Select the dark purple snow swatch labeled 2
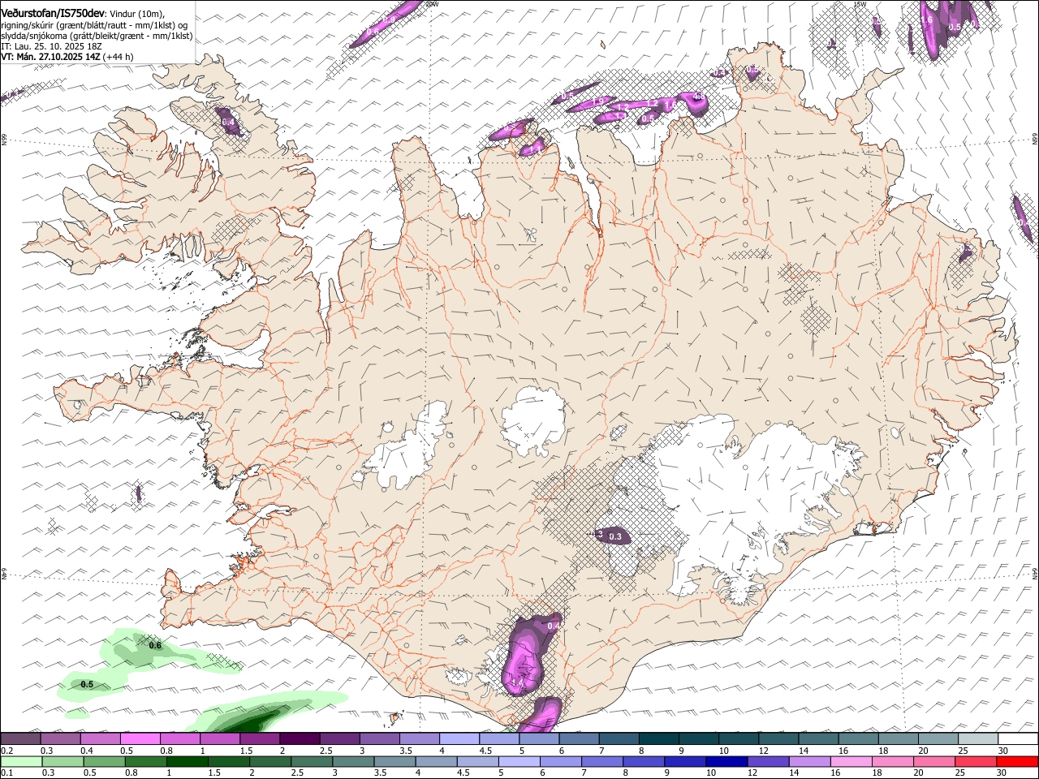 point(299,738)
